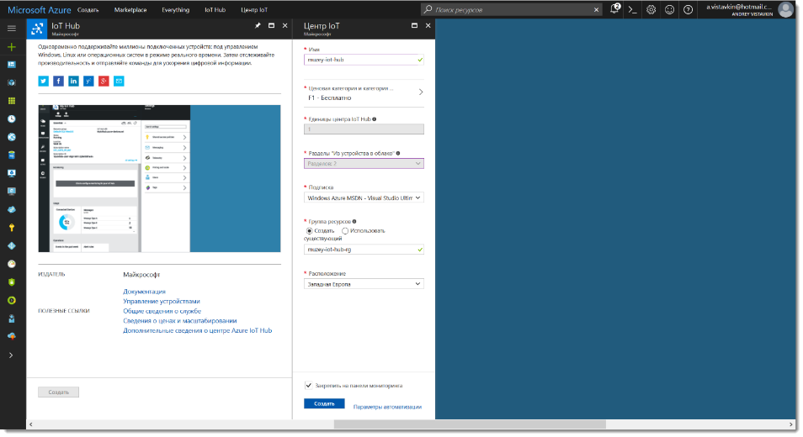Open the pricing tier 'F1 - Бесплатно' selector

point(364,93)
